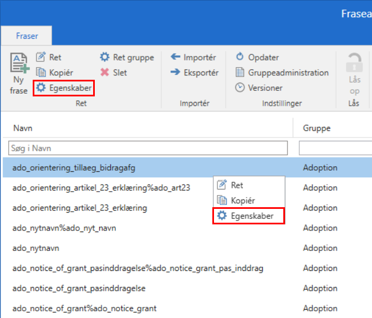The image size is (372, 318).
Task: Open Versioner clock icon
Action: [240, 88]
